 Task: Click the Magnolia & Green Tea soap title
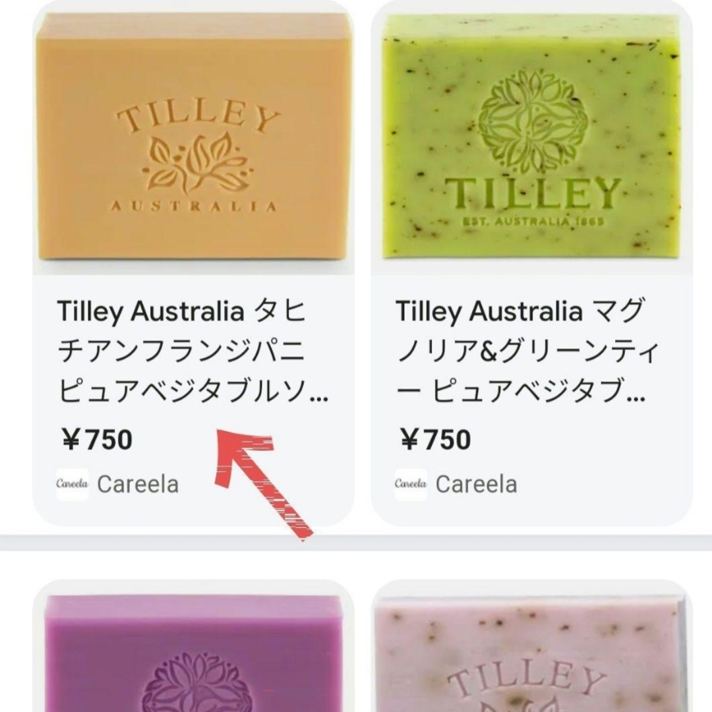coord(527,351)
